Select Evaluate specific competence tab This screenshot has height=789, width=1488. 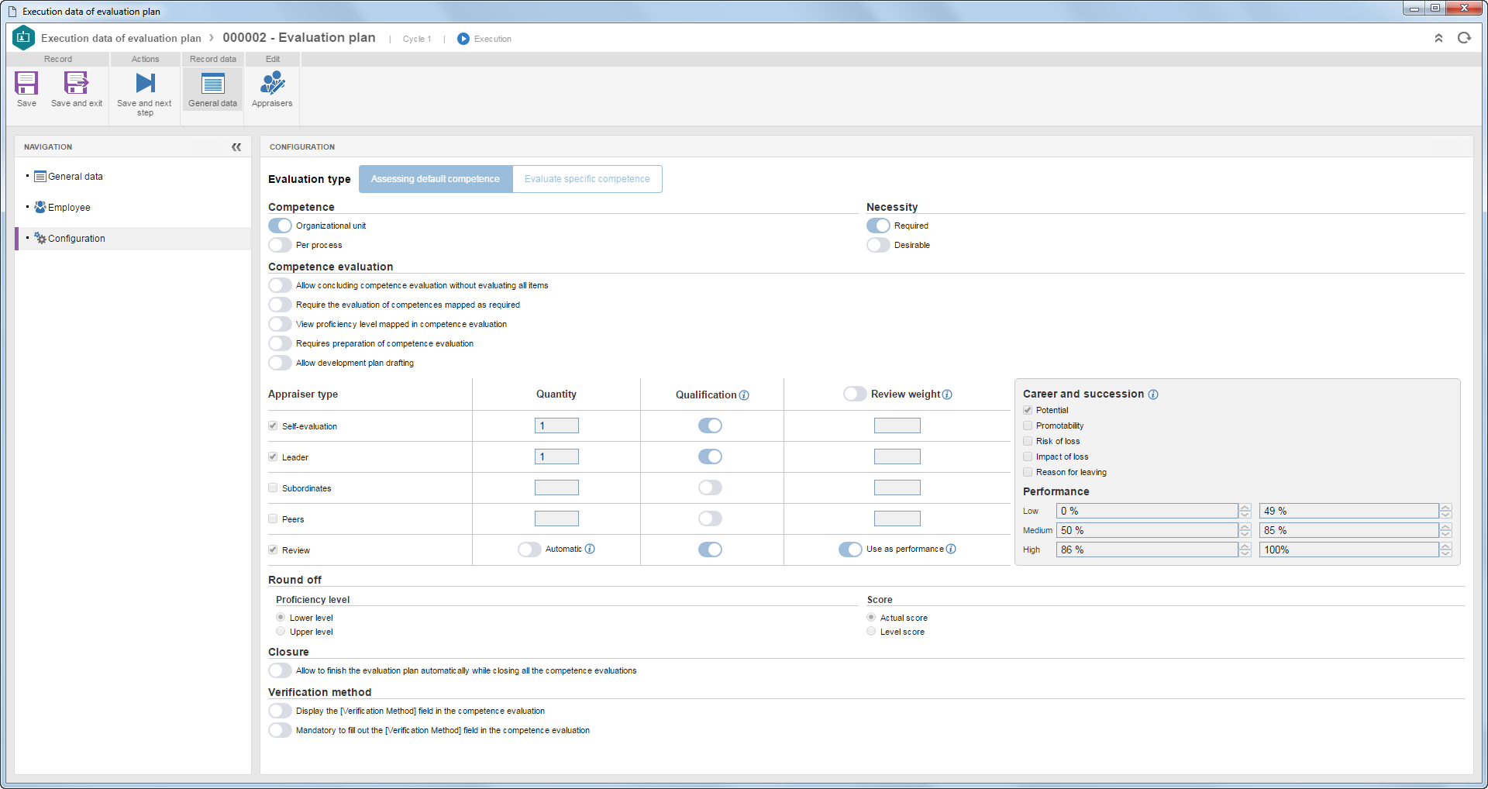point(587,179)
